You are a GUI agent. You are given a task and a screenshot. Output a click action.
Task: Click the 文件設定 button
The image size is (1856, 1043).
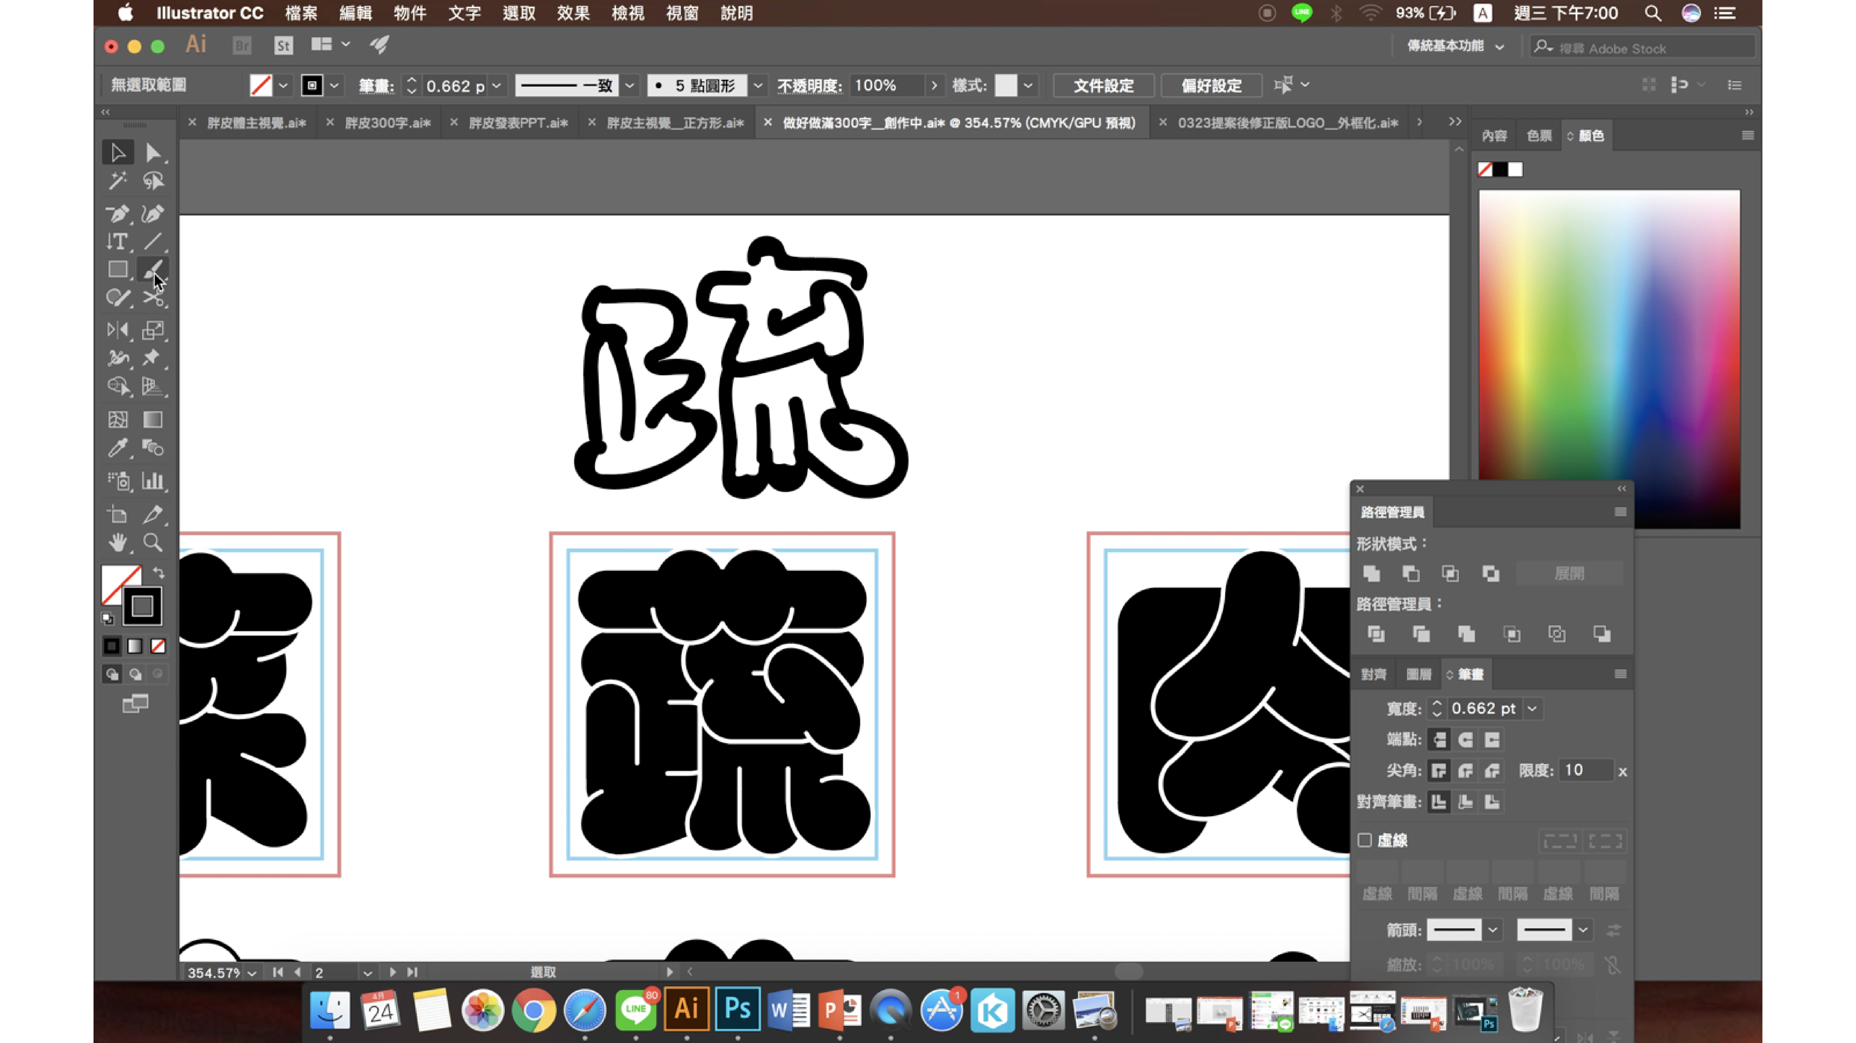(1103, 86)
